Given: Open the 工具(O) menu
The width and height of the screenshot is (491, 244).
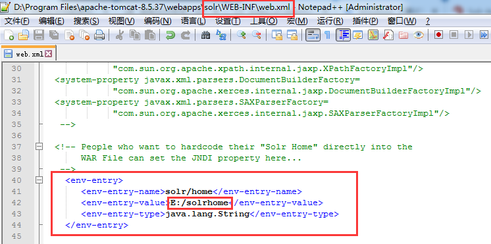Looking at the screenshot, I should [x=264, y=21].
